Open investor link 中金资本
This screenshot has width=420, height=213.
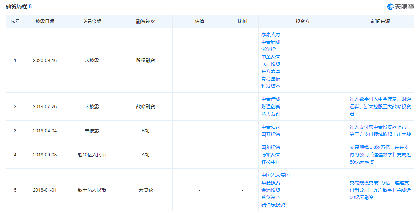[x=271, y=57]
